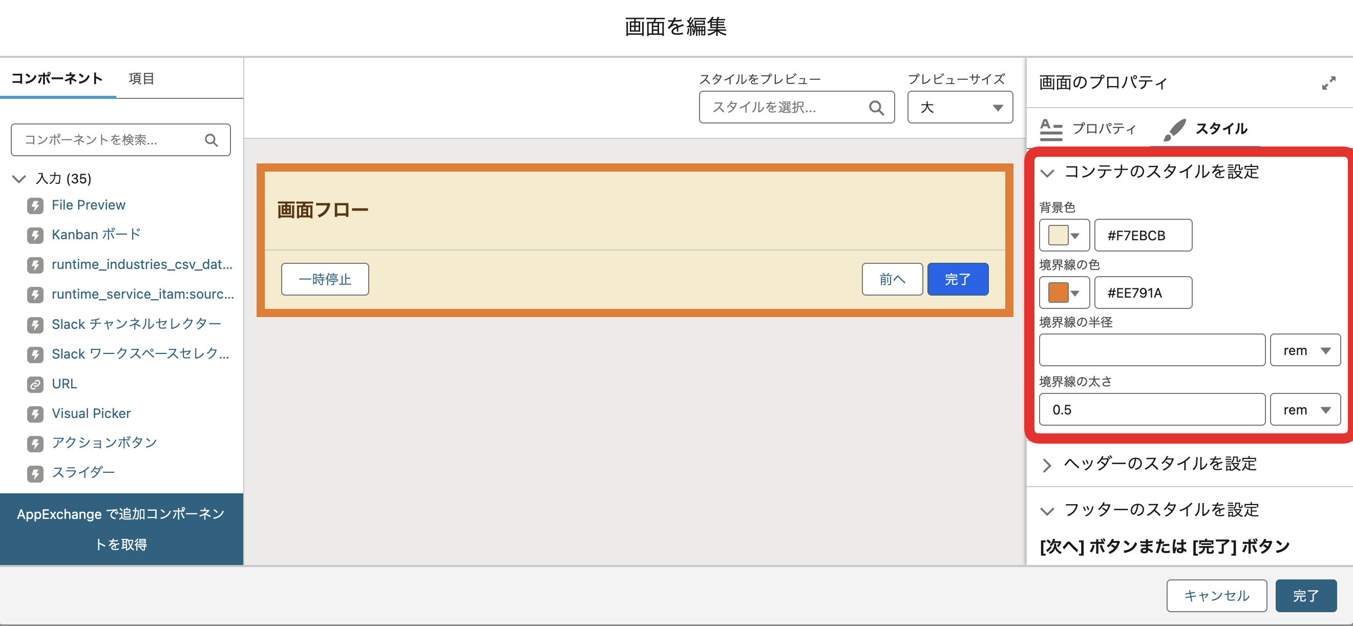This screenshot has height=626, width=1353.
Task: Click the スライダー component icon
Action: (35, 473)
